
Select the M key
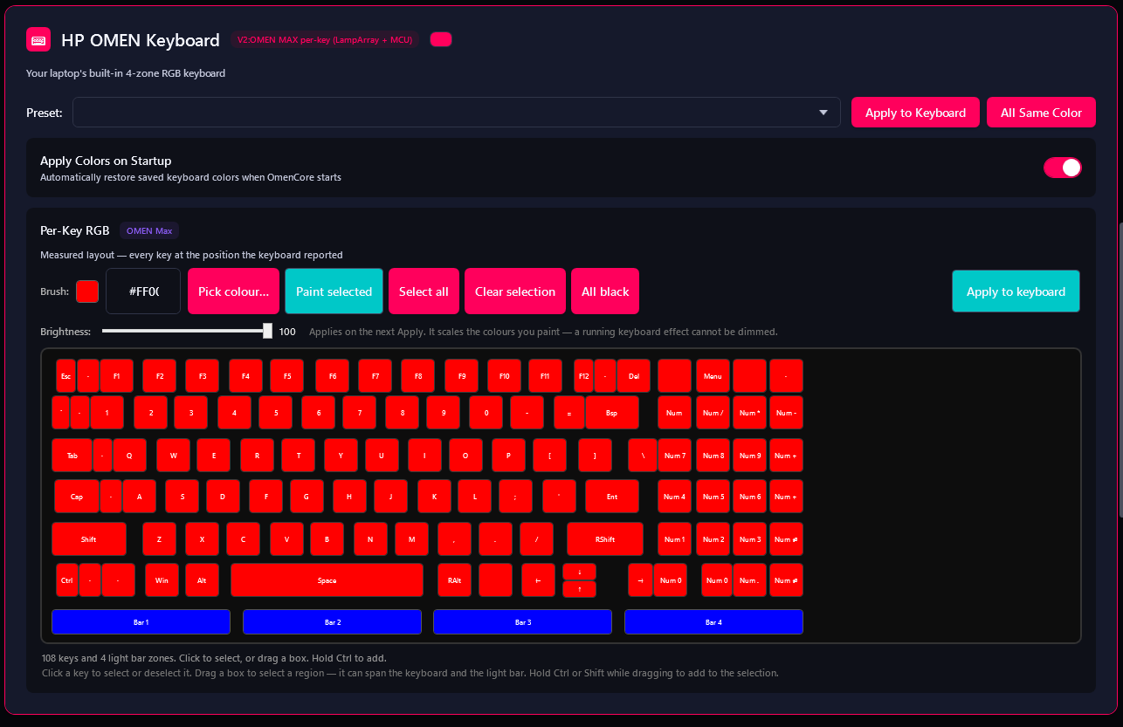coord(411,539)
